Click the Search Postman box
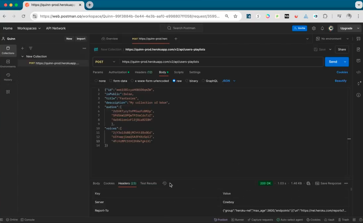The width and height of the screenshot is (363, 223). tap(181, 28)
